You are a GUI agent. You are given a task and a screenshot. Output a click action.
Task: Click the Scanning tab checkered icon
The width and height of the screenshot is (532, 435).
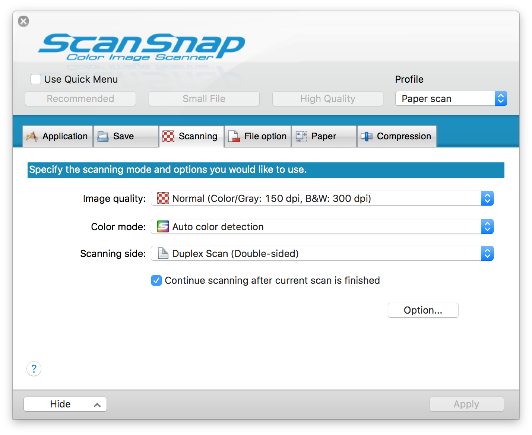(x=168, y=136)
